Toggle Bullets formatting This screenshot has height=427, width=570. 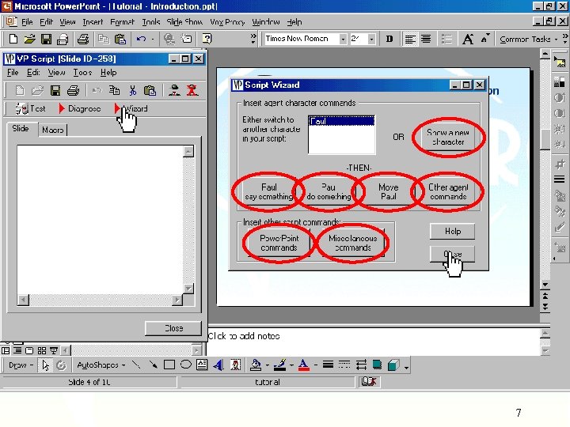click(x=446, y=39)
